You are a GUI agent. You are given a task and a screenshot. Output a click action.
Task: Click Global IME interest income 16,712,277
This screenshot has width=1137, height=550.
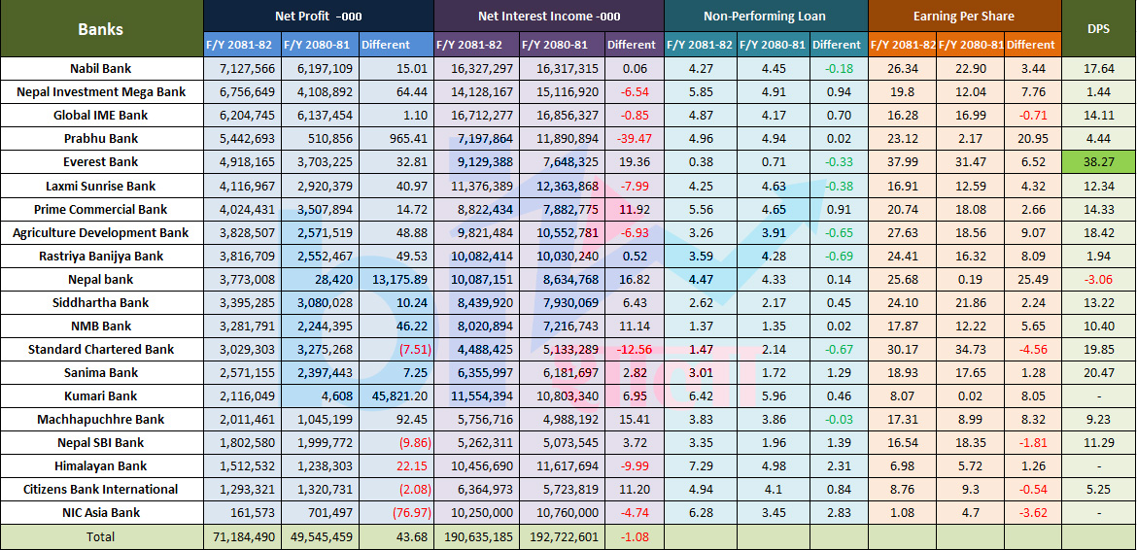click(x=480, y=116)
